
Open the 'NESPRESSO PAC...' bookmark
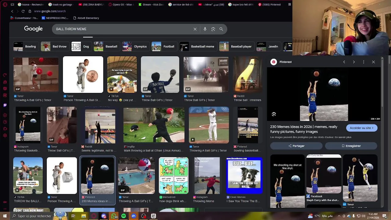[55, 18]
